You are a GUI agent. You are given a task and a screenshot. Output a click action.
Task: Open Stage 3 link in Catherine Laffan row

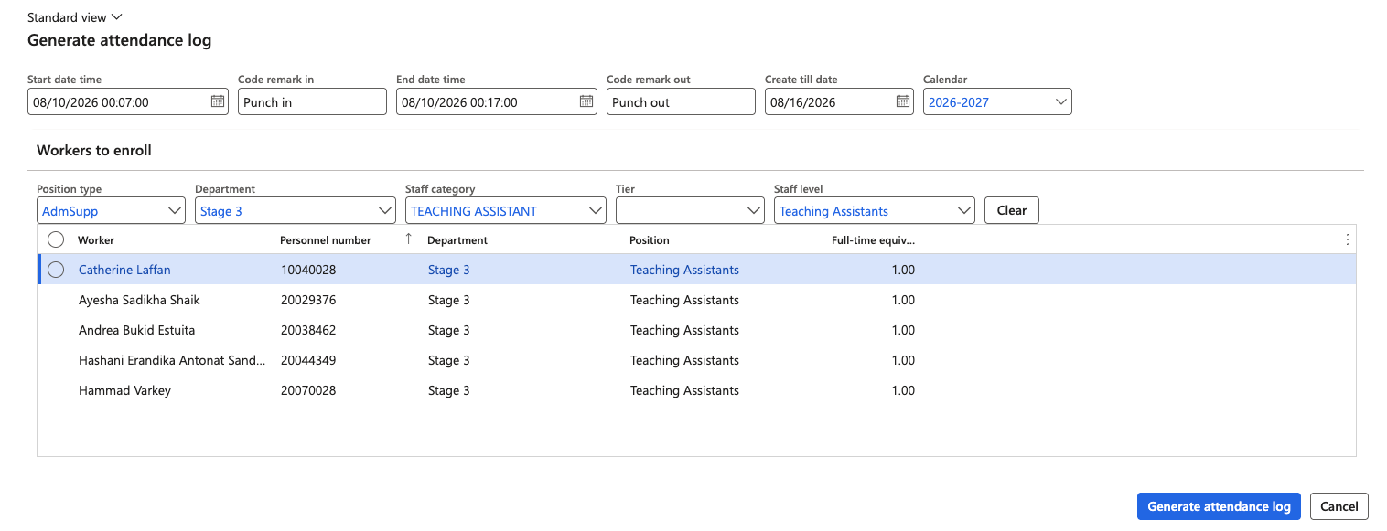pyautogui.click(x=449, y=270)
